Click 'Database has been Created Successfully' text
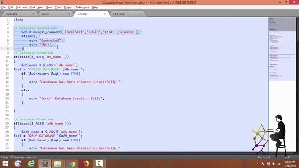Image resolution: width=299 pixels, height=168 pixels. (x=78, y=82)
